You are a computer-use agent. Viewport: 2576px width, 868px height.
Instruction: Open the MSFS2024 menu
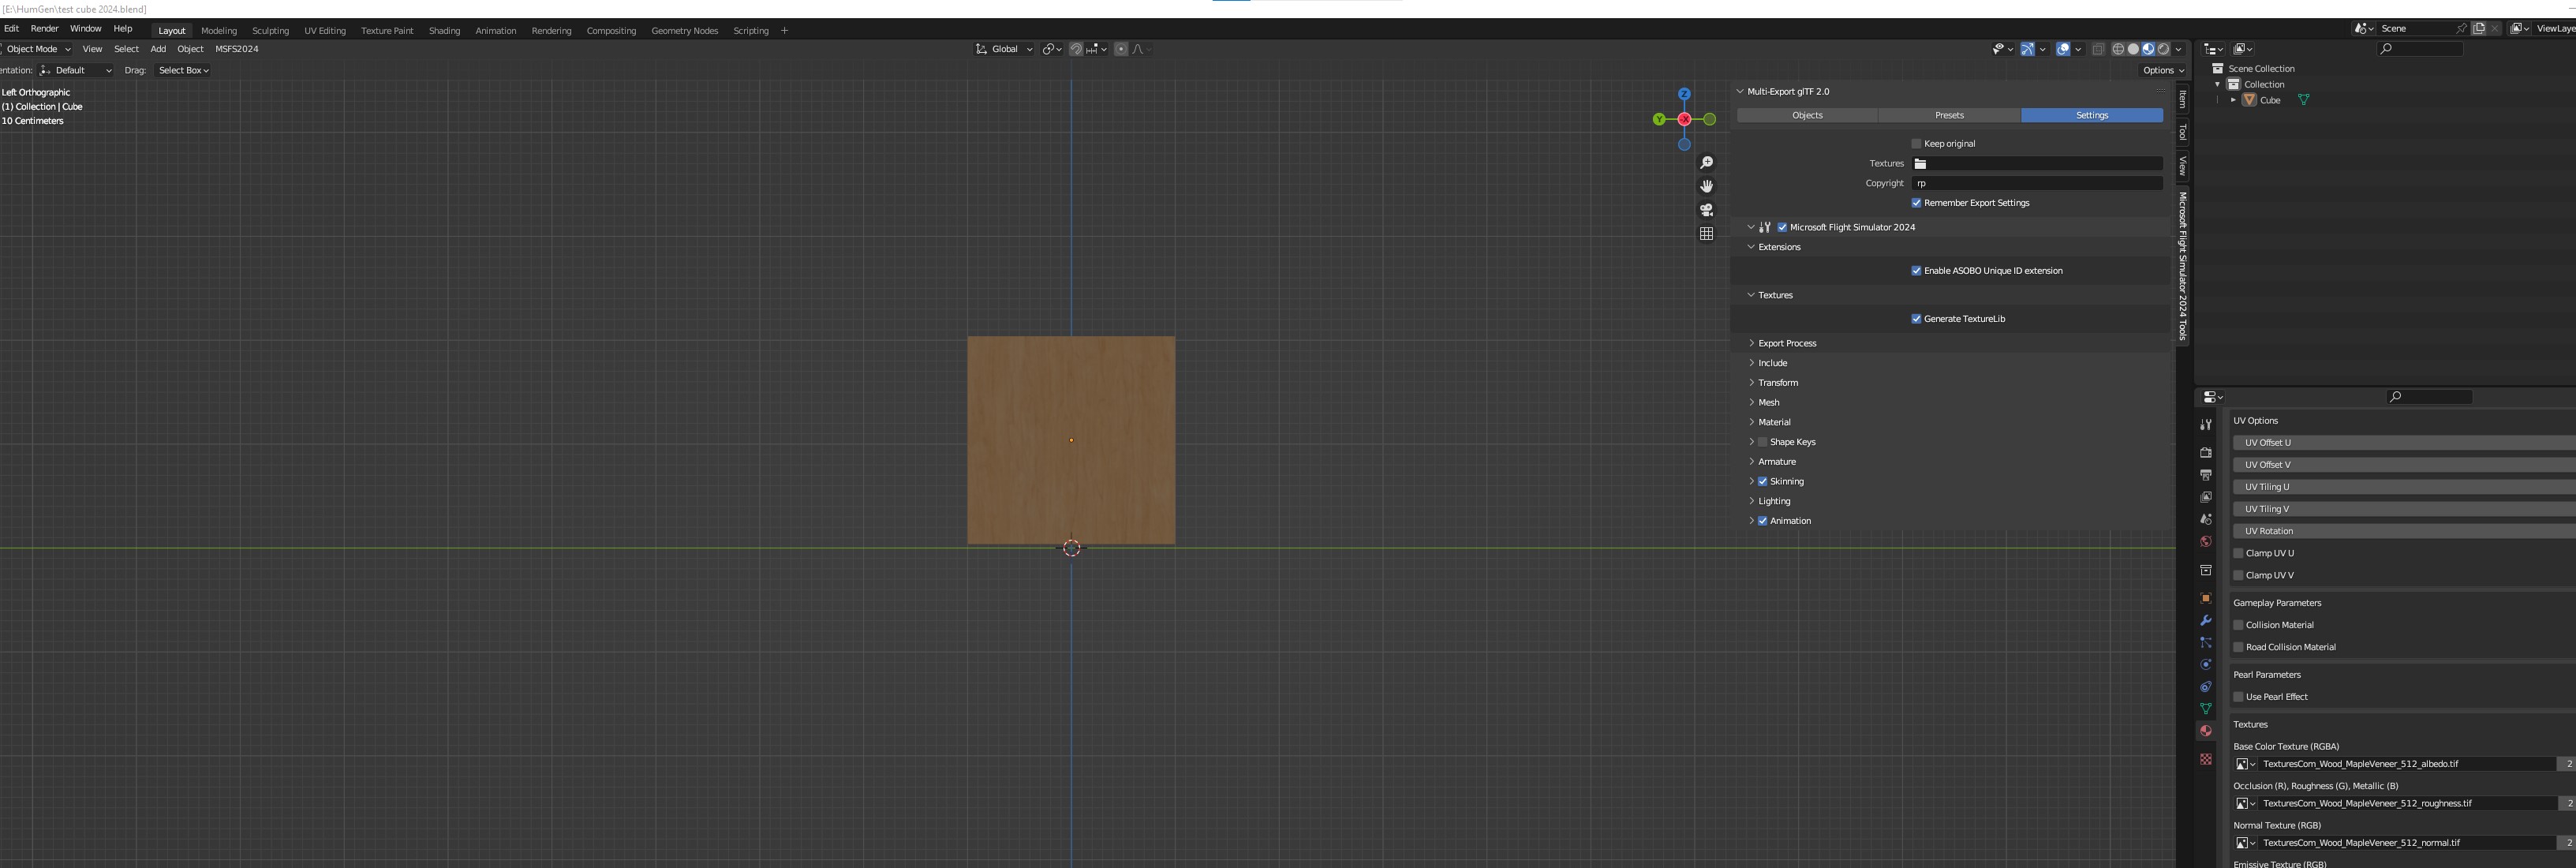point(237,49)
